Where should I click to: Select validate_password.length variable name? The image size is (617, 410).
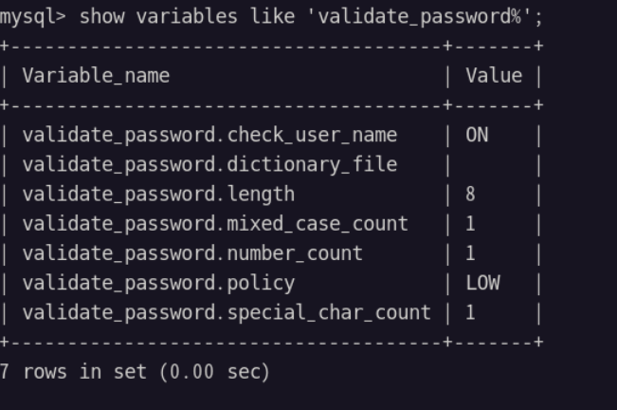158,195
